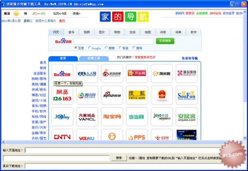Open the 旅行/汽车 sidebar category
The image size is (248, 171).
pyautogui.click(x=39, y=127)
